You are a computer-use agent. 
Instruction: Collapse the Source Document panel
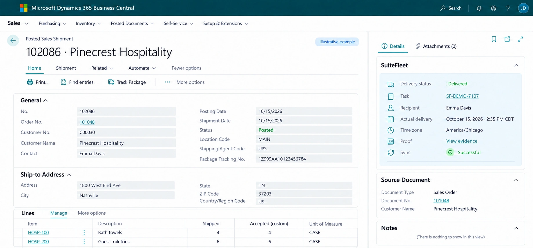tap(516, 180)
